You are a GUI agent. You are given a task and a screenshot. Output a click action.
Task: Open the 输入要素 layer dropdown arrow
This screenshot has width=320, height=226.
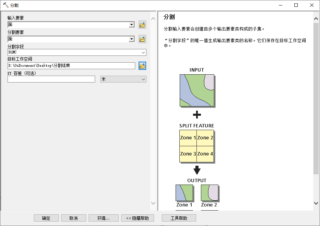pyautogui.click(x=132, y=25)
